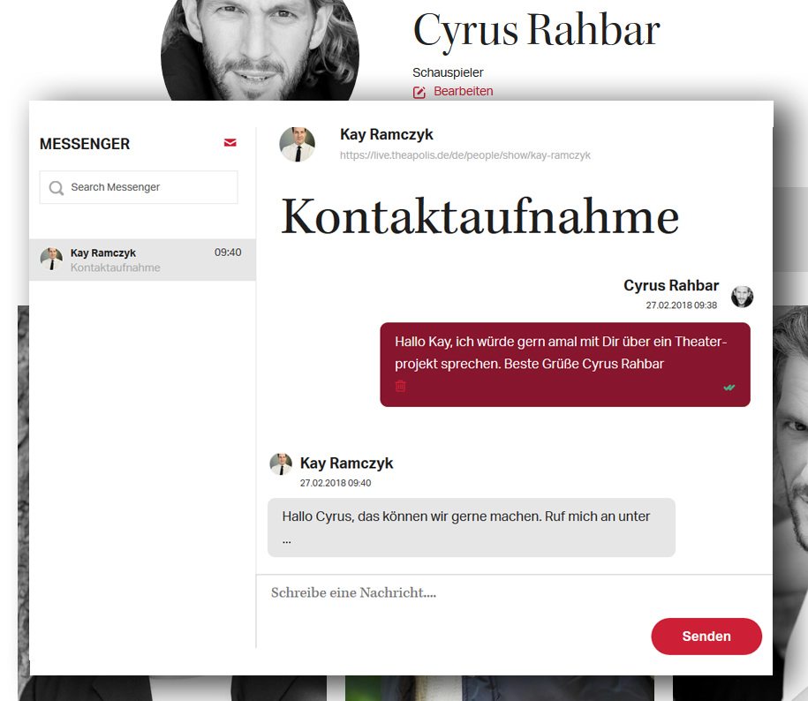
Task: Click the red message bubble from Cyrus
Action: [x=565, y=365]
